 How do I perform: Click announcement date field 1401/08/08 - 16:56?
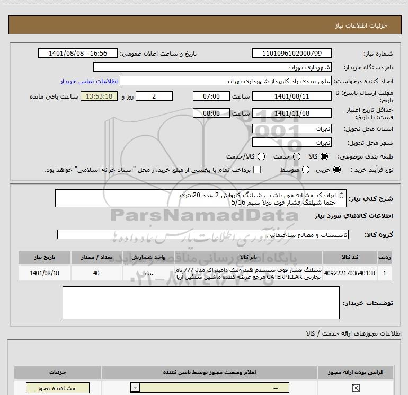point(78,53)
